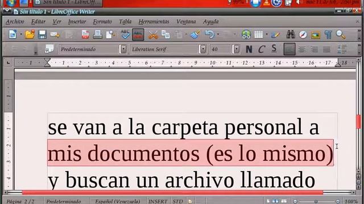Toggle INSERT mode in the status bar

[158, 201]
